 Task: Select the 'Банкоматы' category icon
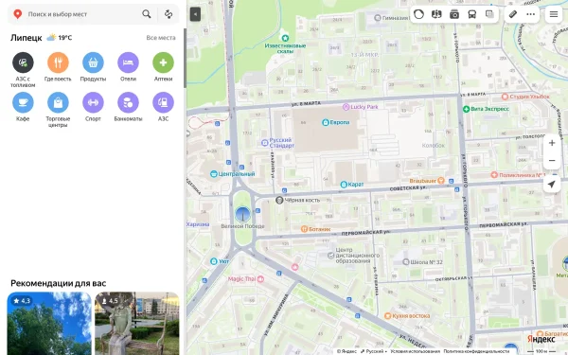point(128,102)
